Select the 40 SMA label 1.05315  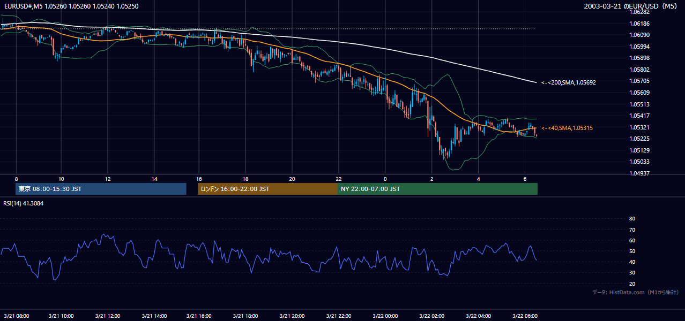(567, 128)
